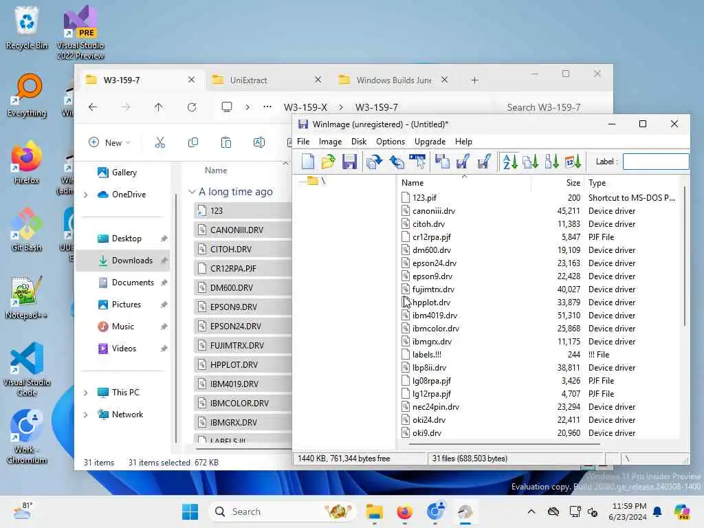Expand Network in Explorer sidebar
The image size is (704, 528).
coord(85,415)
